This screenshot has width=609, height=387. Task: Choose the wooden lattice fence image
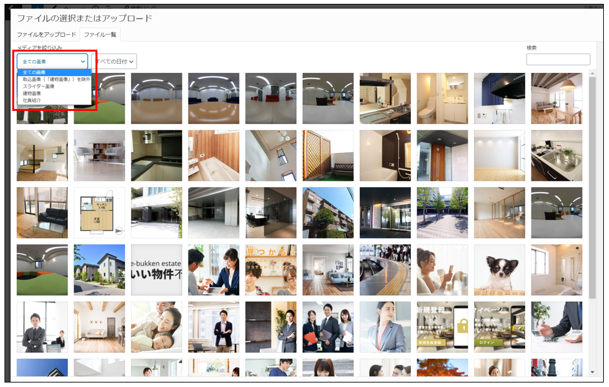tap(328, 155)
